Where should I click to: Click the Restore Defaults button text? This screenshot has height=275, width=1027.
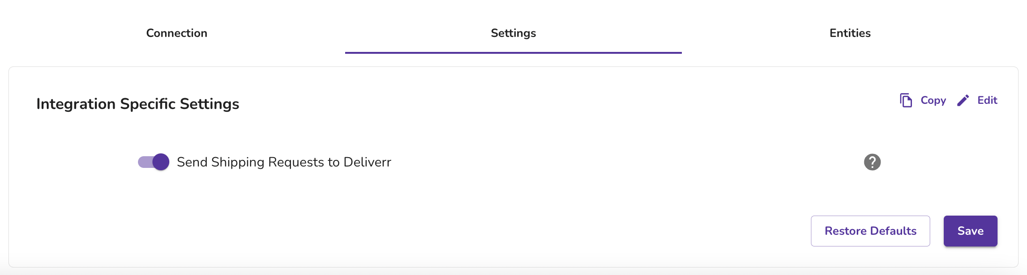pyautogui.click(x=870, y=231)
